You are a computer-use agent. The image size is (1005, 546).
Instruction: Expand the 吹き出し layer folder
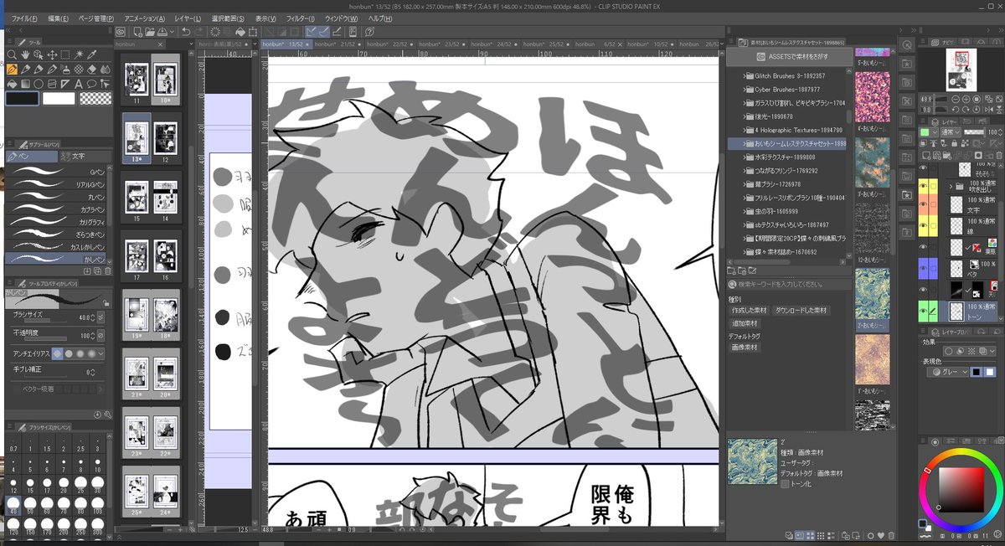[x=951, y=185]
